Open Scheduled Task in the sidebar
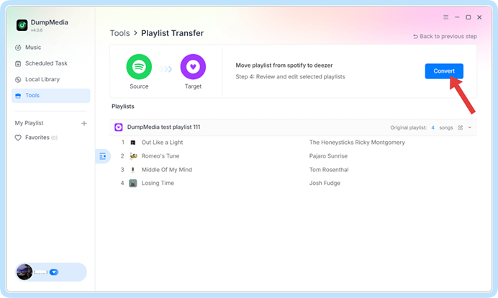The image size is (498, 298). pos(45,63)
